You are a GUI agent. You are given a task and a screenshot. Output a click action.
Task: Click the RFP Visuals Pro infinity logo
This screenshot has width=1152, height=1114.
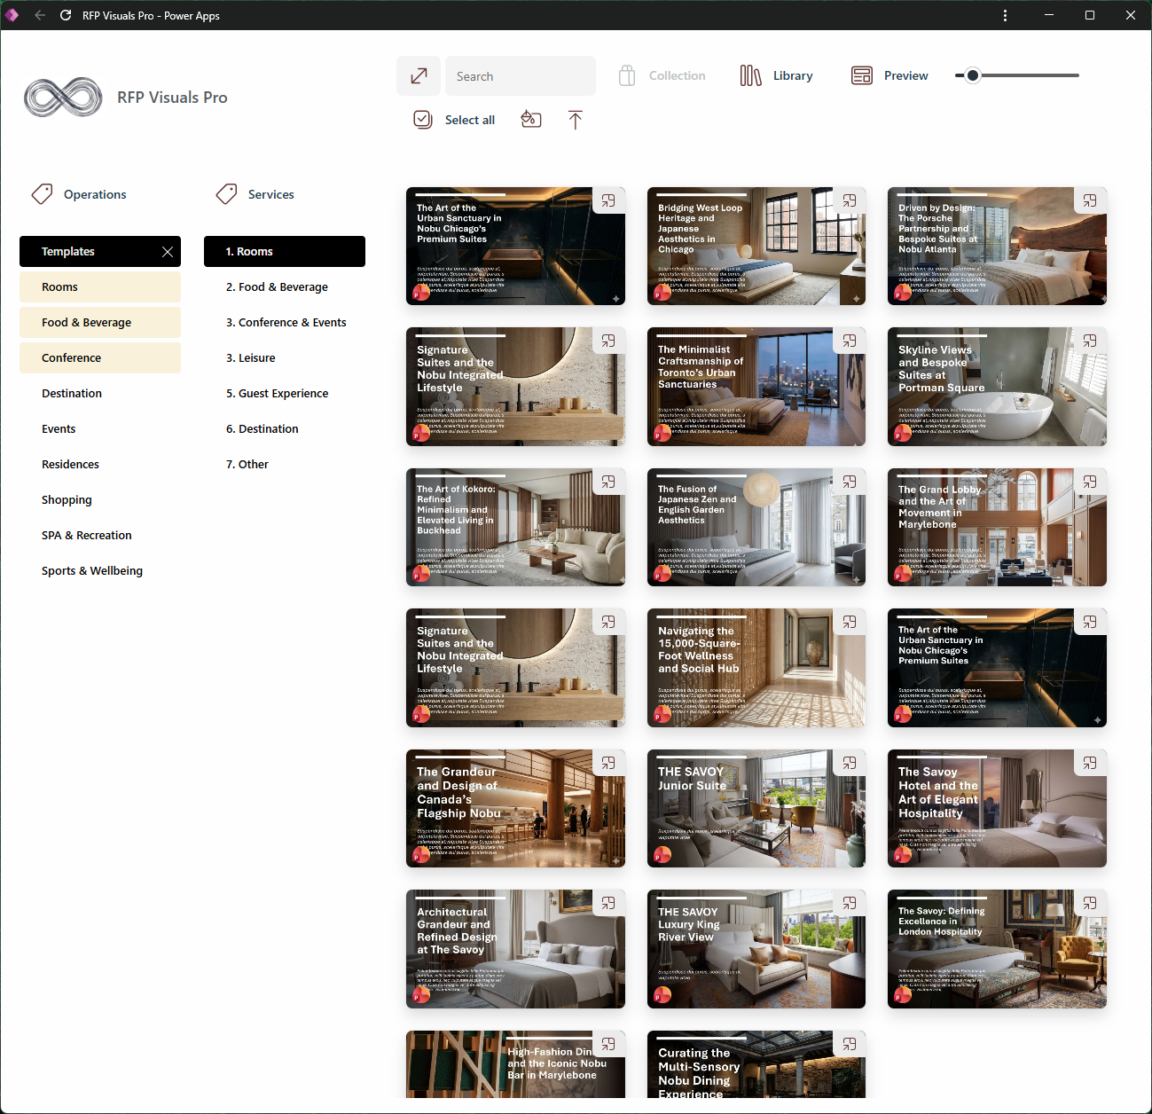tap(63, 98)
